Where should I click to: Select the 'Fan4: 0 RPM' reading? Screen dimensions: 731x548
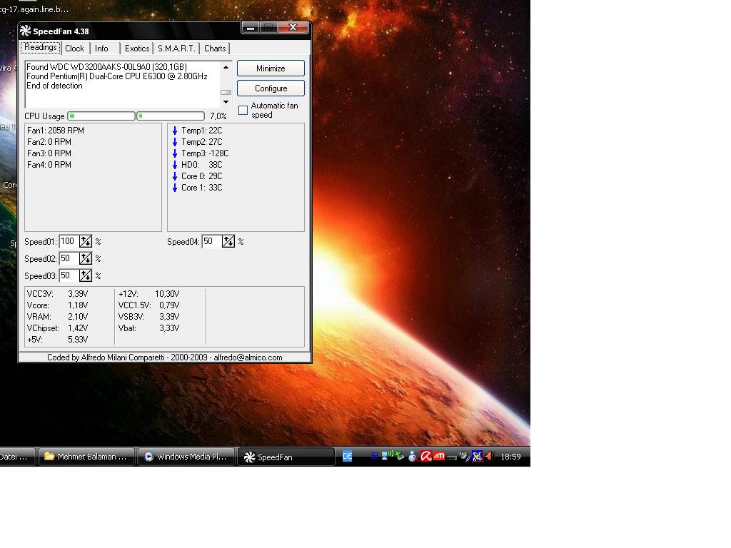(49, 165)
